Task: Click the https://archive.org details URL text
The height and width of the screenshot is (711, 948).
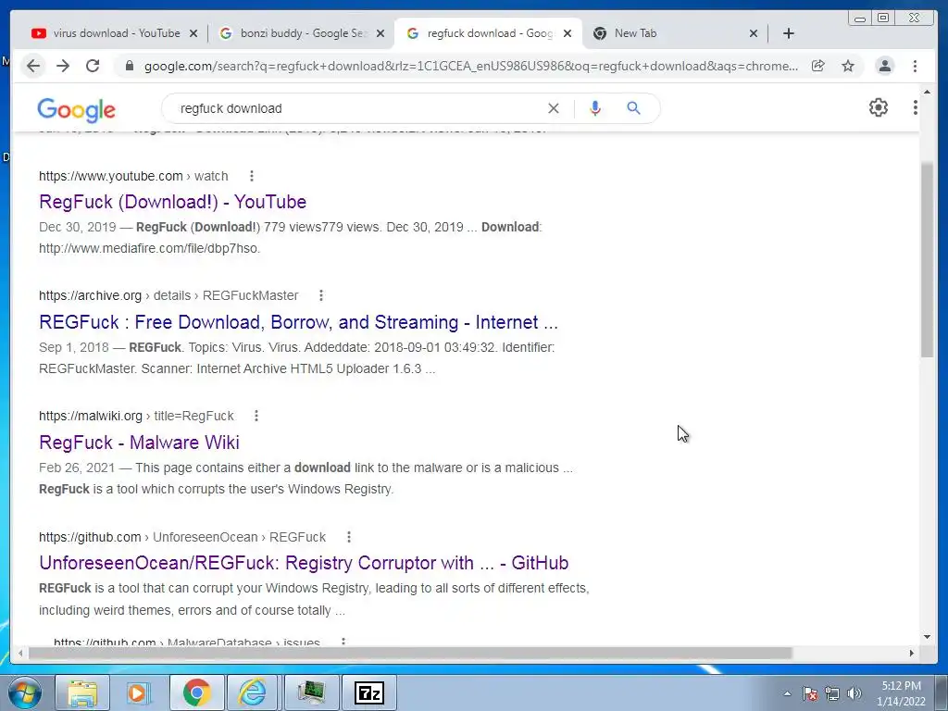Action: coord(168,295)
